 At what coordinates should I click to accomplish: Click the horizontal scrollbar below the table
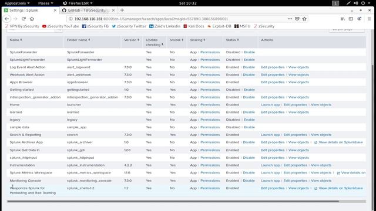coord(173,202)
